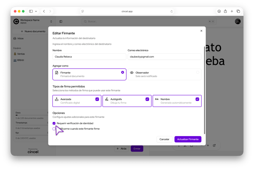Viewport: 254px width, 169px height.
Task: Click the Actualizar Firmante button
Action: coord(188,139)
